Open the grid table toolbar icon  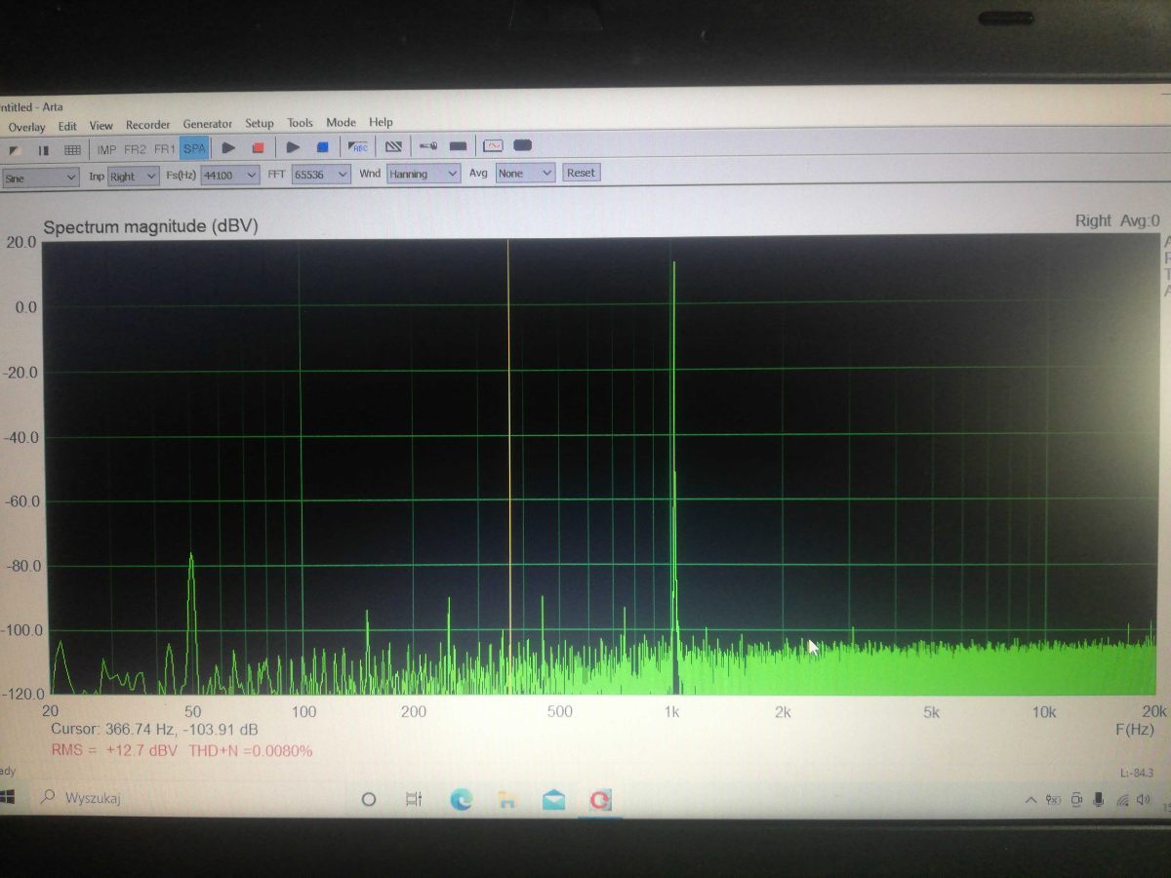tap(72, 150)
